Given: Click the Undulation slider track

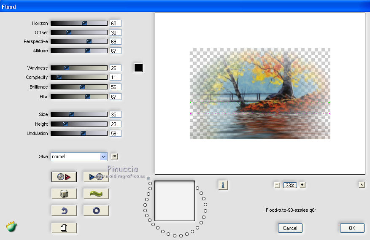Looking at the screenshot, I should pyautogui.click(x=79, y=133).
